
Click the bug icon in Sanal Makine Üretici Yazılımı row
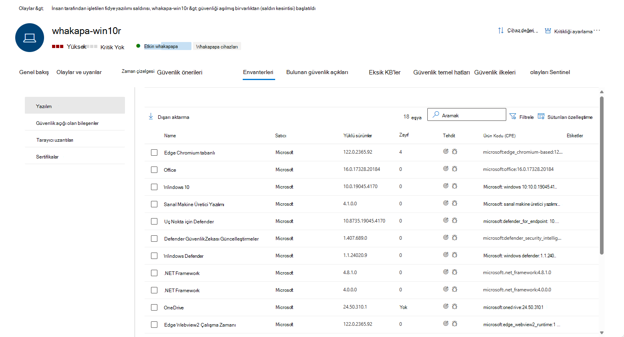point(455,203)
